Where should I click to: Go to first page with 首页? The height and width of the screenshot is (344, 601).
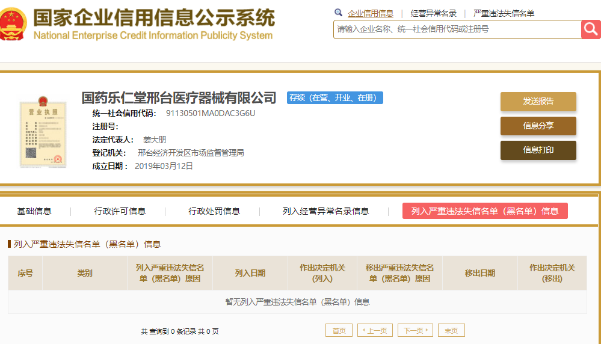click(339, 330)
